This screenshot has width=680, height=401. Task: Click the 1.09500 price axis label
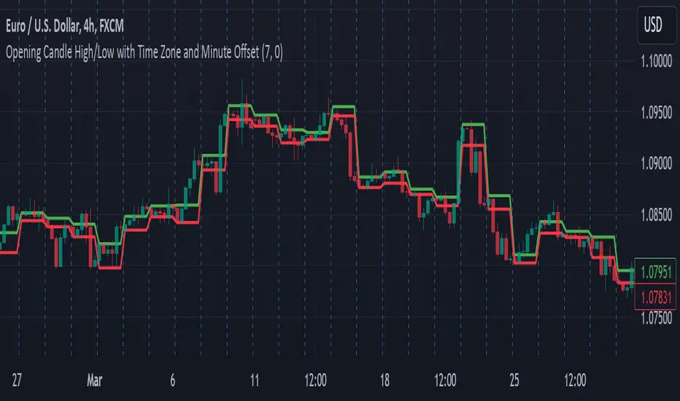tap(656, 113)
